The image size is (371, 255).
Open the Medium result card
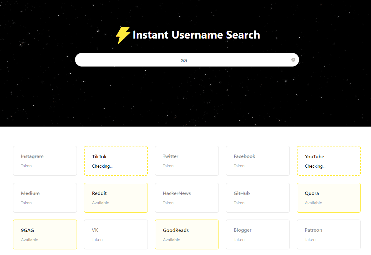[x=45, y=198]
